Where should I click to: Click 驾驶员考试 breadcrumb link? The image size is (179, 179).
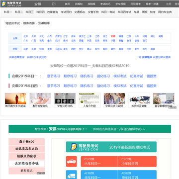[x=12, y=23]
